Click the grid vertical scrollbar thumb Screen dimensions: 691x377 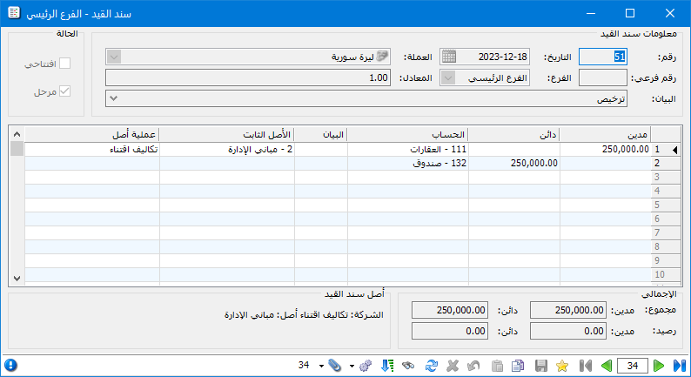[x=17, y=148]
